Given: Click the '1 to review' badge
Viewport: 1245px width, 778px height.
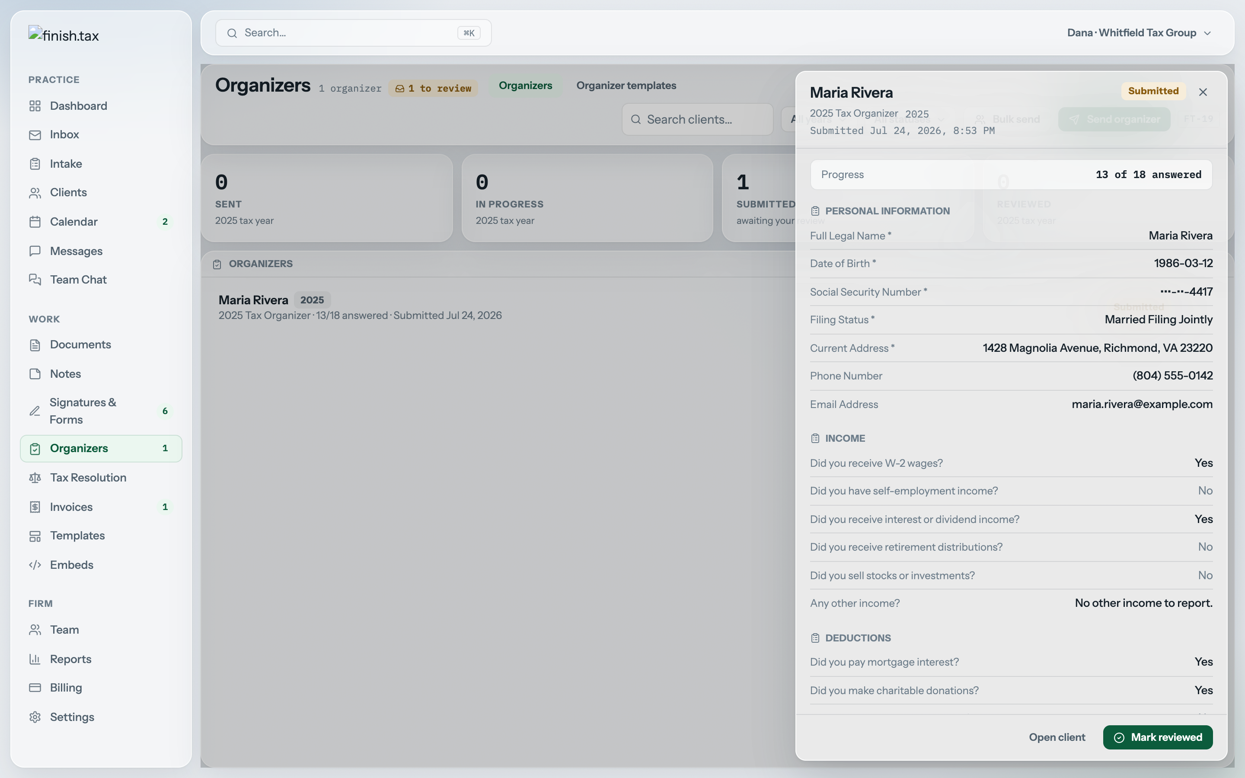Looking at the screenshot, I should coord(433,88).
